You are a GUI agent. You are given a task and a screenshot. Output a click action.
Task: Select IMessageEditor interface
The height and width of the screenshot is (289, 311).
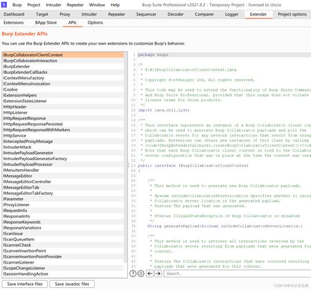(x=63, y=176)
